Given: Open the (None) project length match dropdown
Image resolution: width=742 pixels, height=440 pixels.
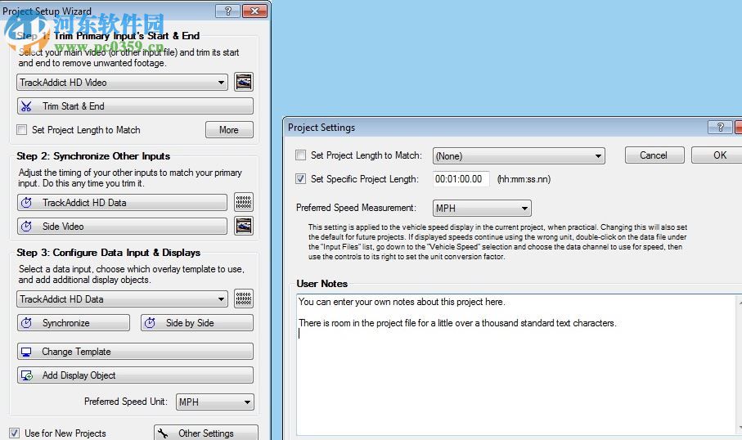Looking at the screenshot, I should (519, 155).
